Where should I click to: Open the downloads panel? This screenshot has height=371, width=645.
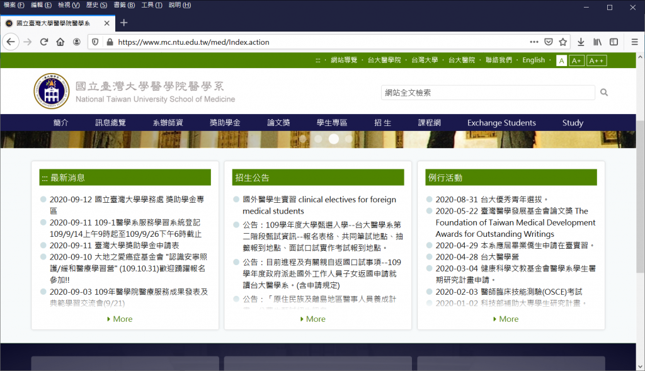(581, 42)
